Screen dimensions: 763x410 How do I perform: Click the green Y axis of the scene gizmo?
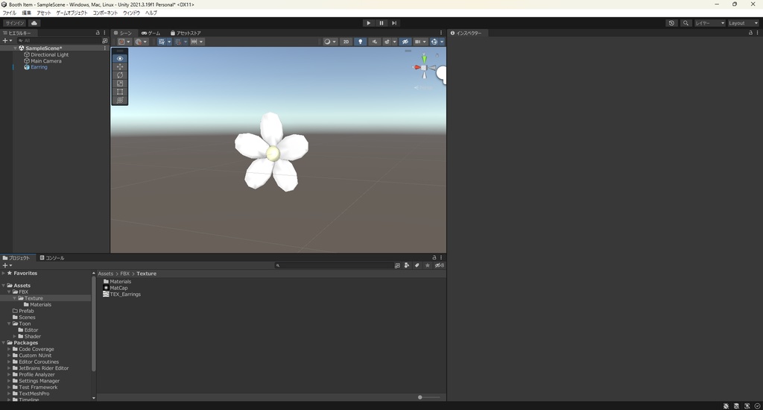click(424, 59)
